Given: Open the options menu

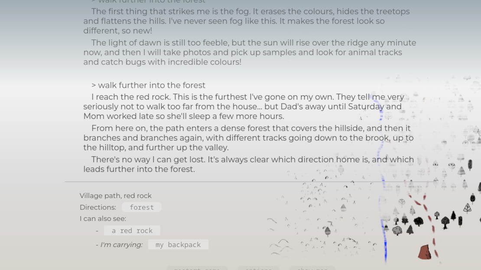Looking at the screenshot, I should pos(259,268).
